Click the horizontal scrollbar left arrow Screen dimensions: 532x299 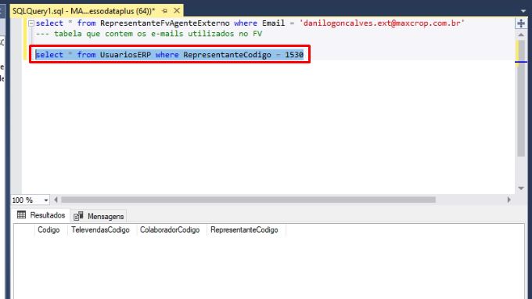click(x=56, y=200)
